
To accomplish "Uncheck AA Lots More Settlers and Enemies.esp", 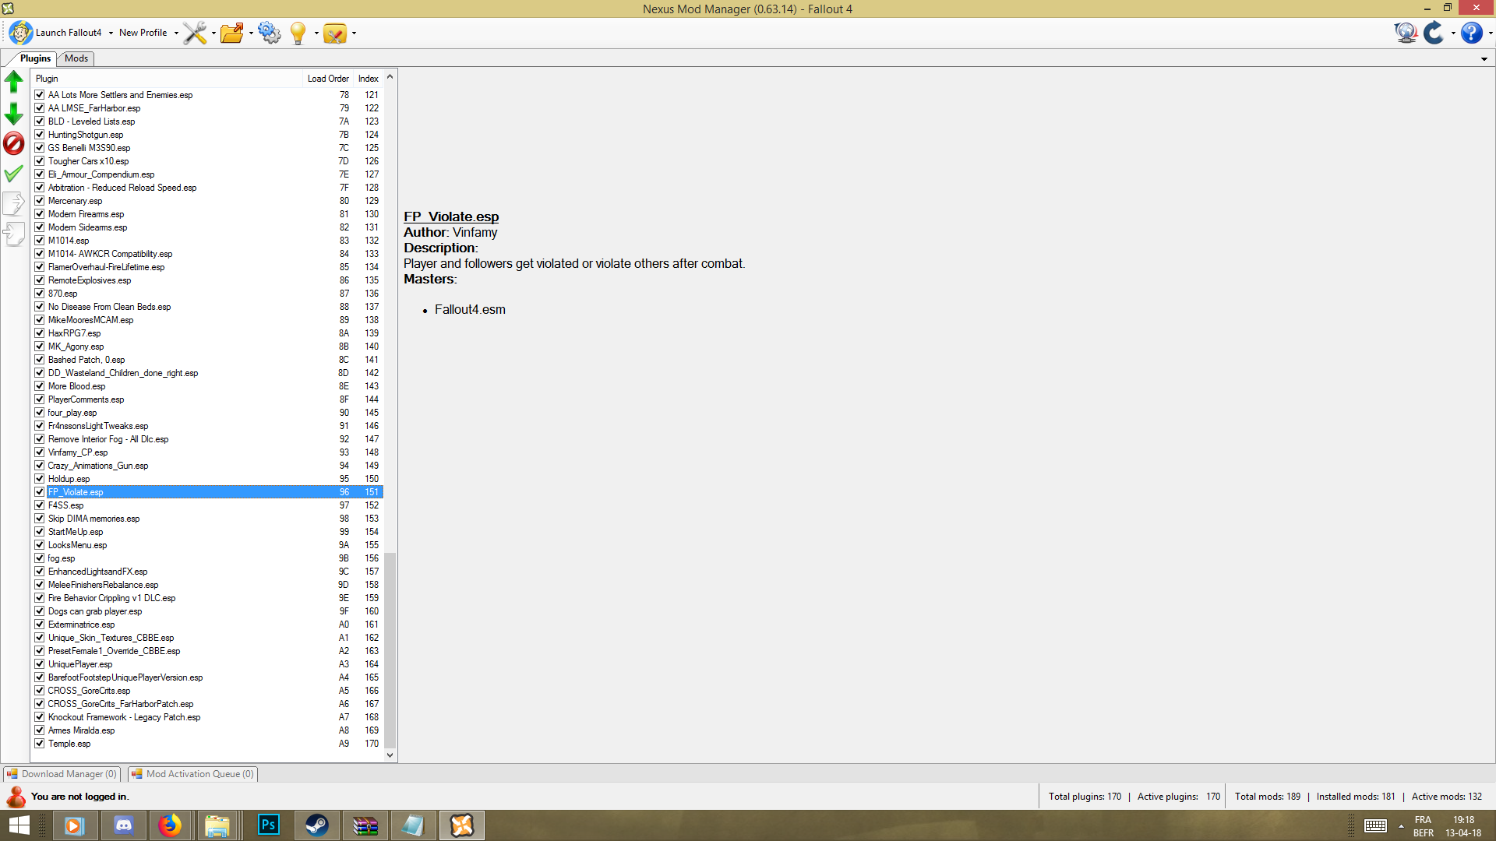I will click(40, 95).
